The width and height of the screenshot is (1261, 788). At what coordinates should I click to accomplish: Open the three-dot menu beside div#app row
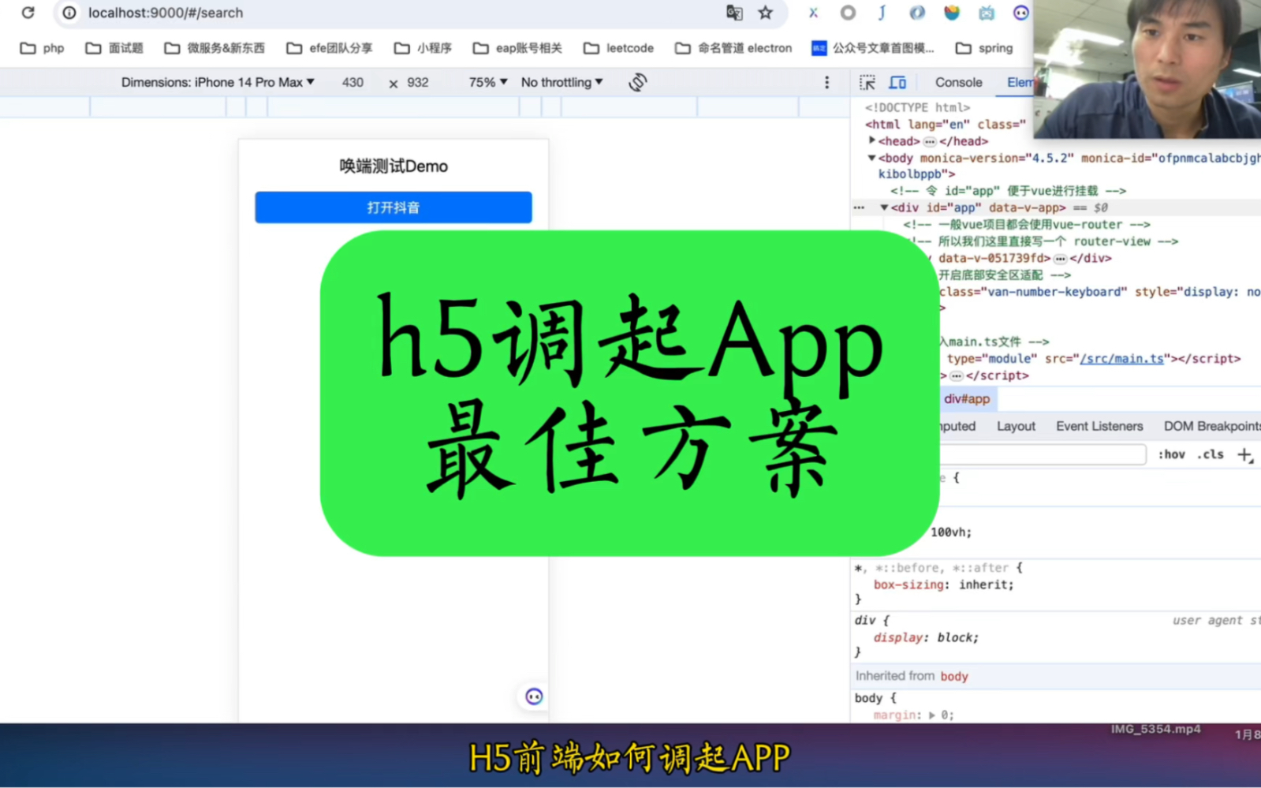pyautogui.click(x=859, y=207)
